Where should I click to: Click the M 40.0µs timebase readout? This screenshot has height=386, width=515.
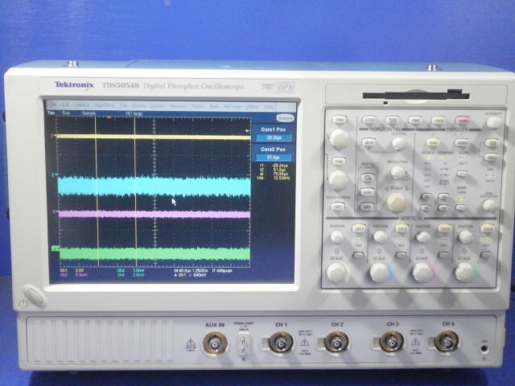[x=183, y=271]
